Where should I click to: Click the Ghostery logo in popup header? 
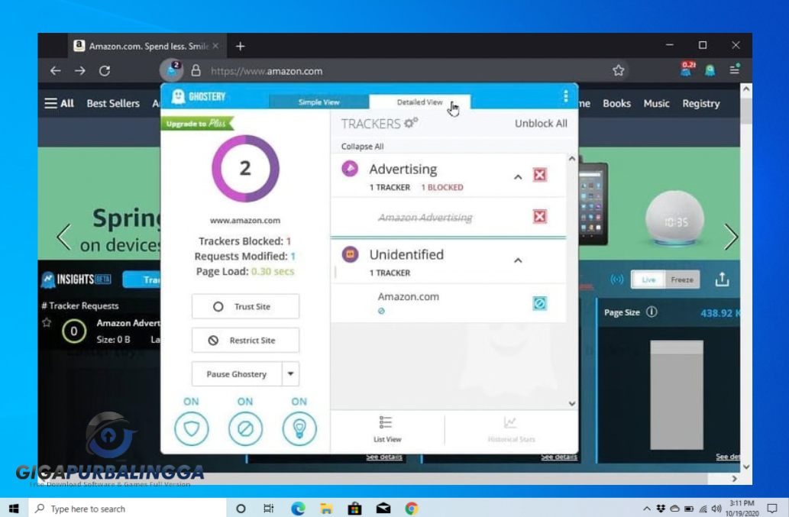[199, 96]
